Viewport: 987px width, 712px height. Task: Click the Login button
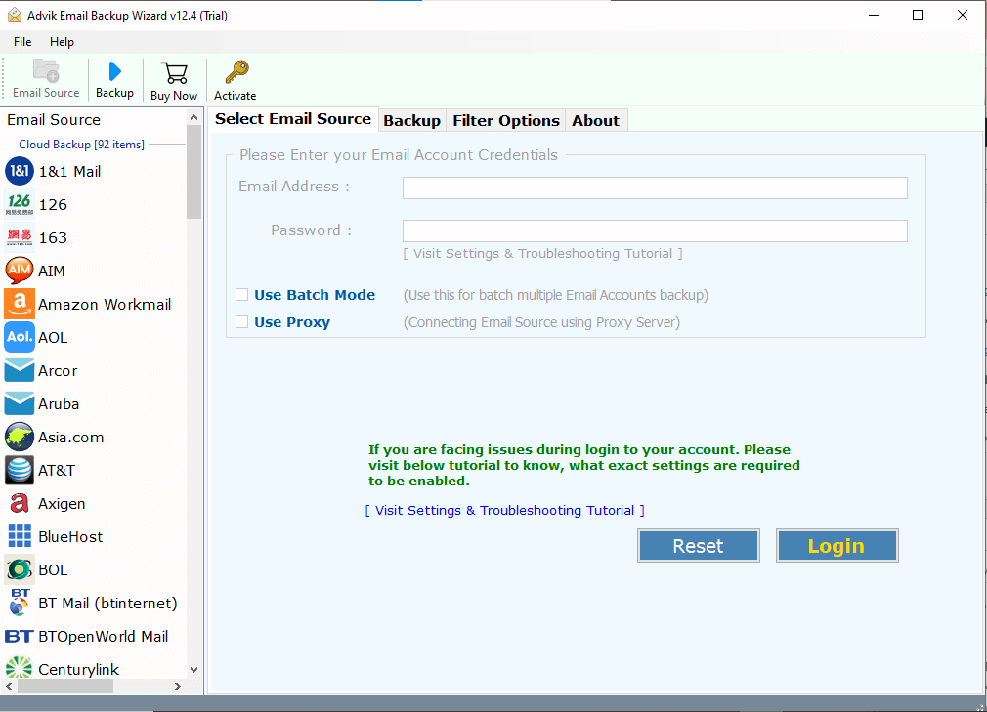(x=837, y=545)
